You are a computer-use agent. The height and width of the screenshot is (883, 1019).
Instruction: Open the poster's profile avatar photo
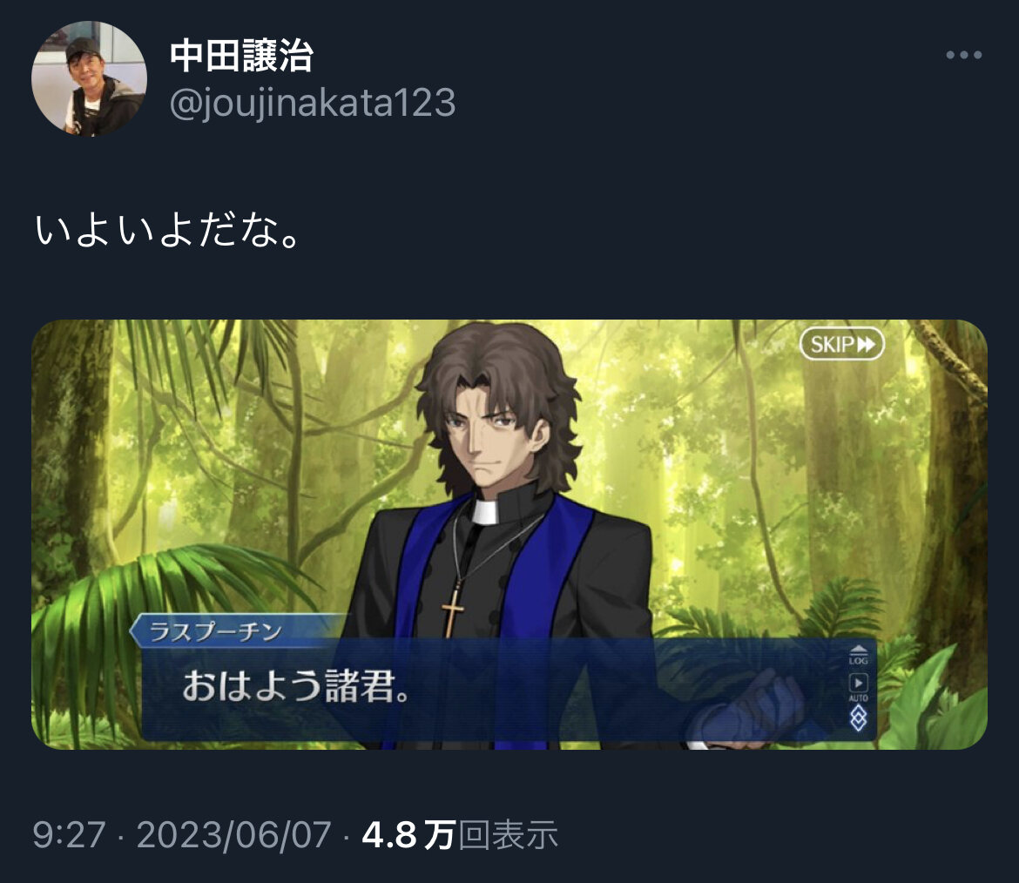click(x=89, y=78)
